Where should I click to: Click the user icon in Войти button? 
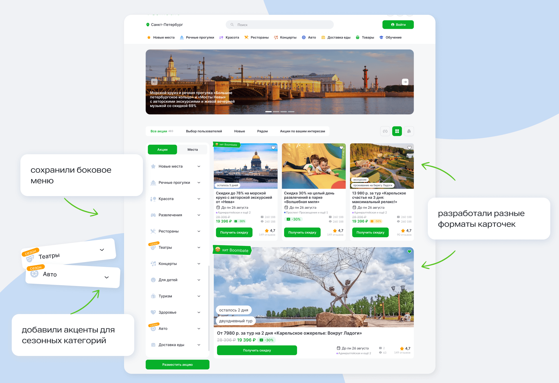tap(393, 25)
